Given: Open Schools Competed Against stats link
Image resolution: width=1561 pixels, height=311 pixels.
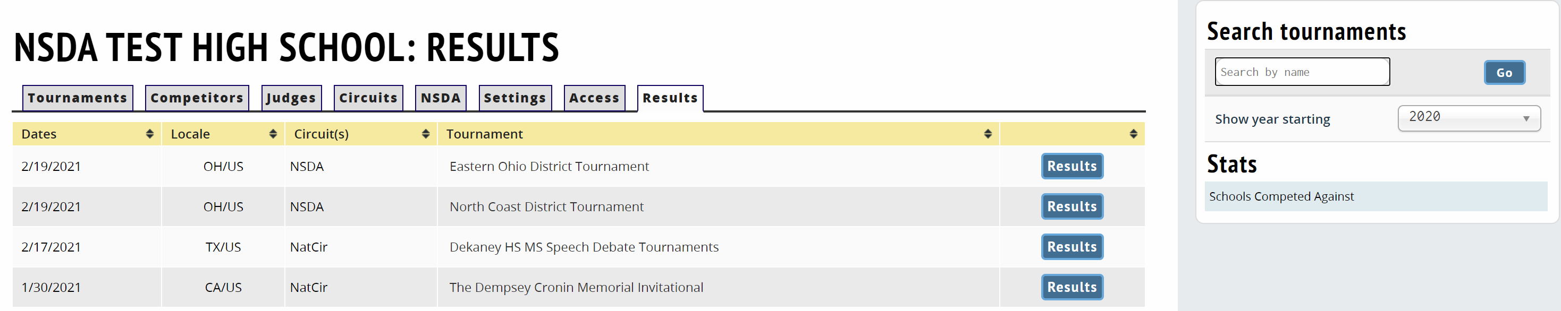Looking at the screenshot, I should pyautogui.click(x=1281, y=197).
